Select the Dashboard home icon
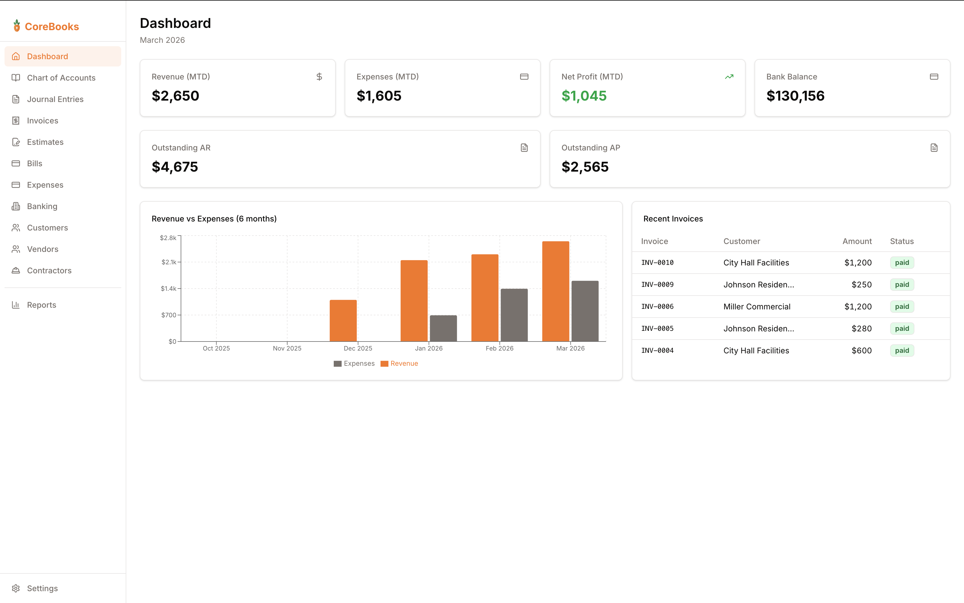Screen dimensions: 964x603 click(x=16, y=56)
